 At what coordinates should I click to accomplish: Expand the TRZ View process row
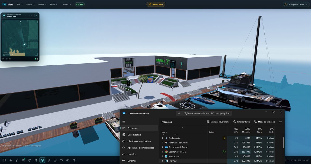163,161
